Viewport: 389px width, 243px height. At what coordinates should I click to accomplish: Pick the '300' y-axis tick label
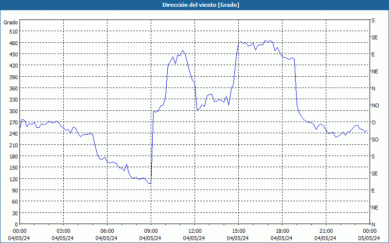point(14,111)
